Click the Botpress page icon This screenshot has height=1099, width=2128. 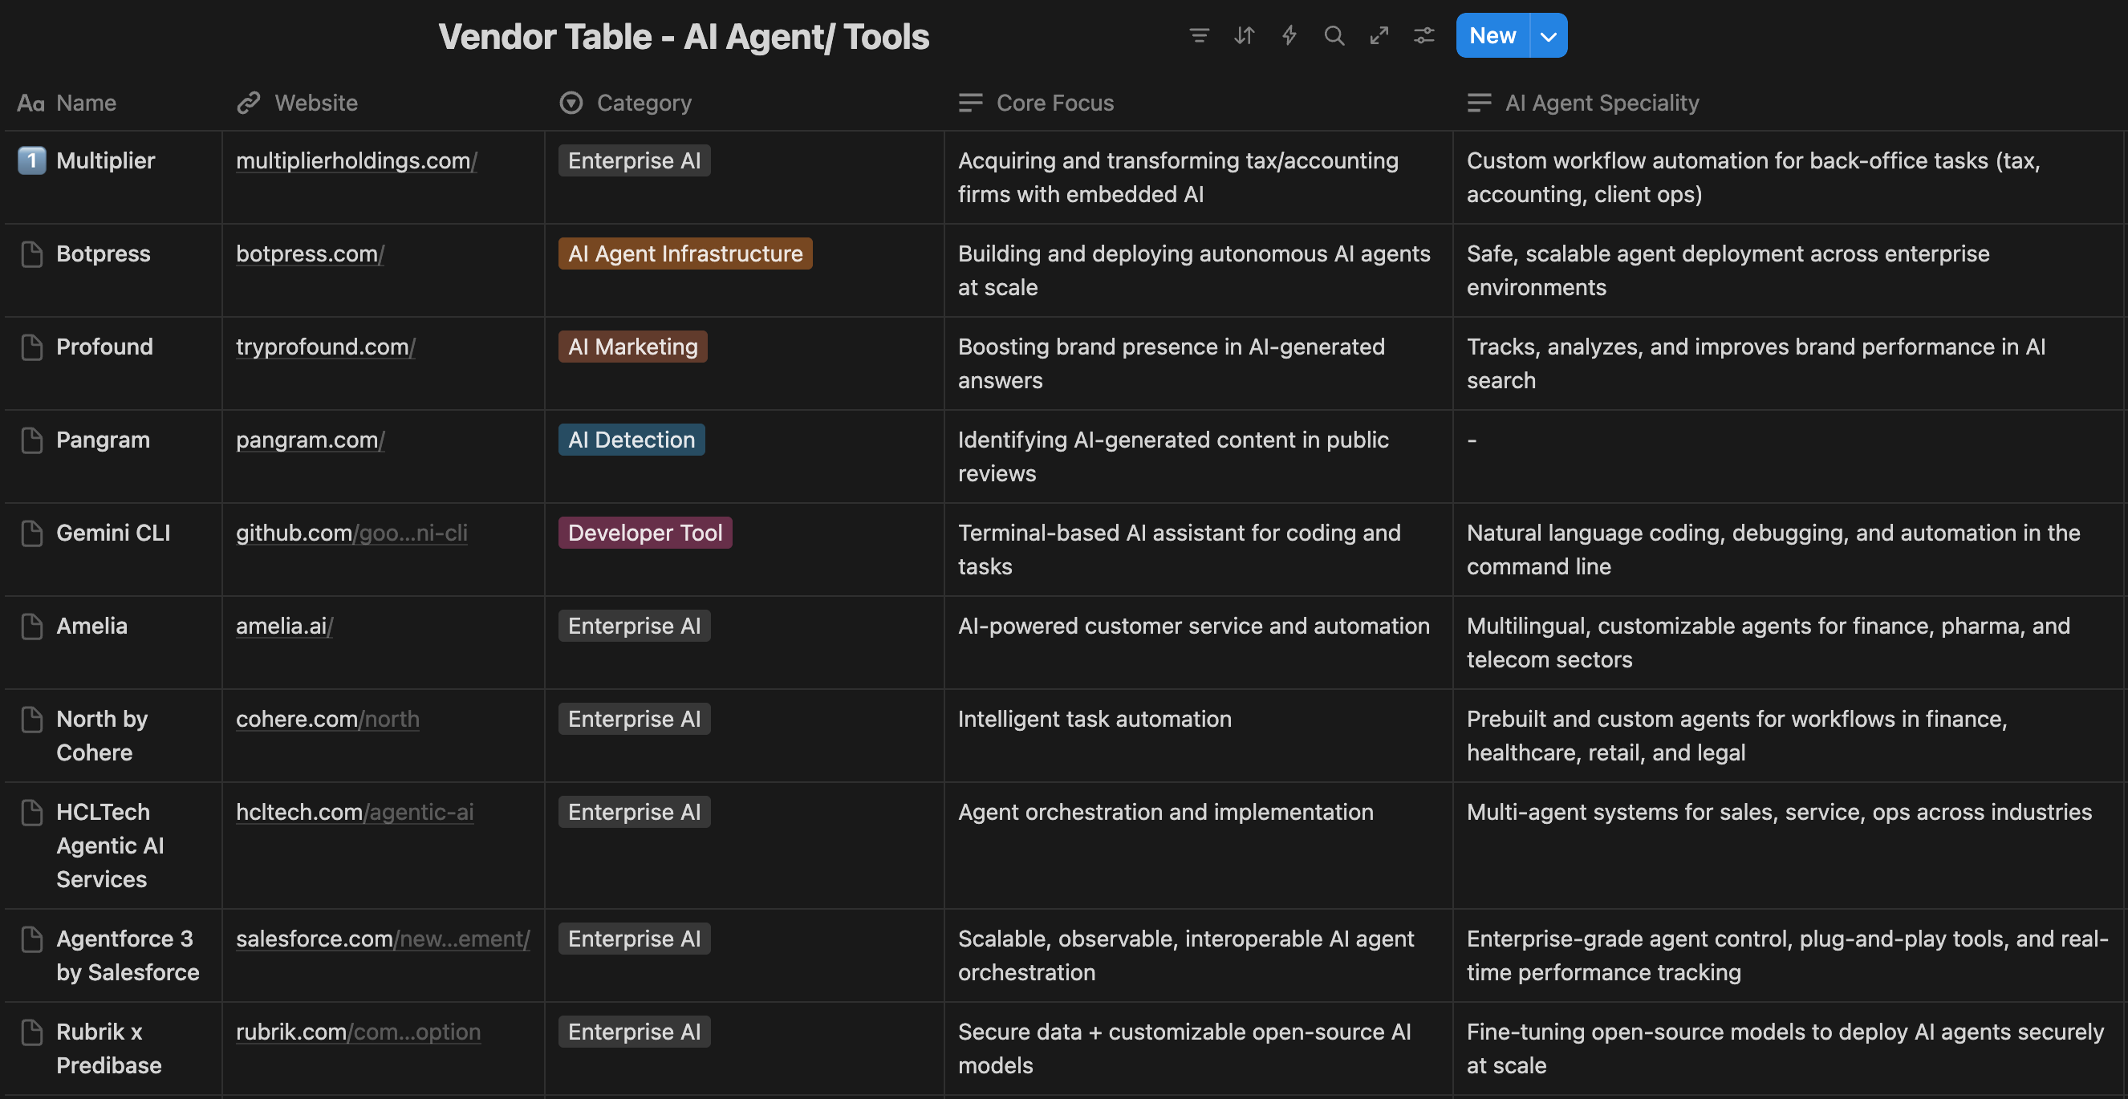click(31, 254)
